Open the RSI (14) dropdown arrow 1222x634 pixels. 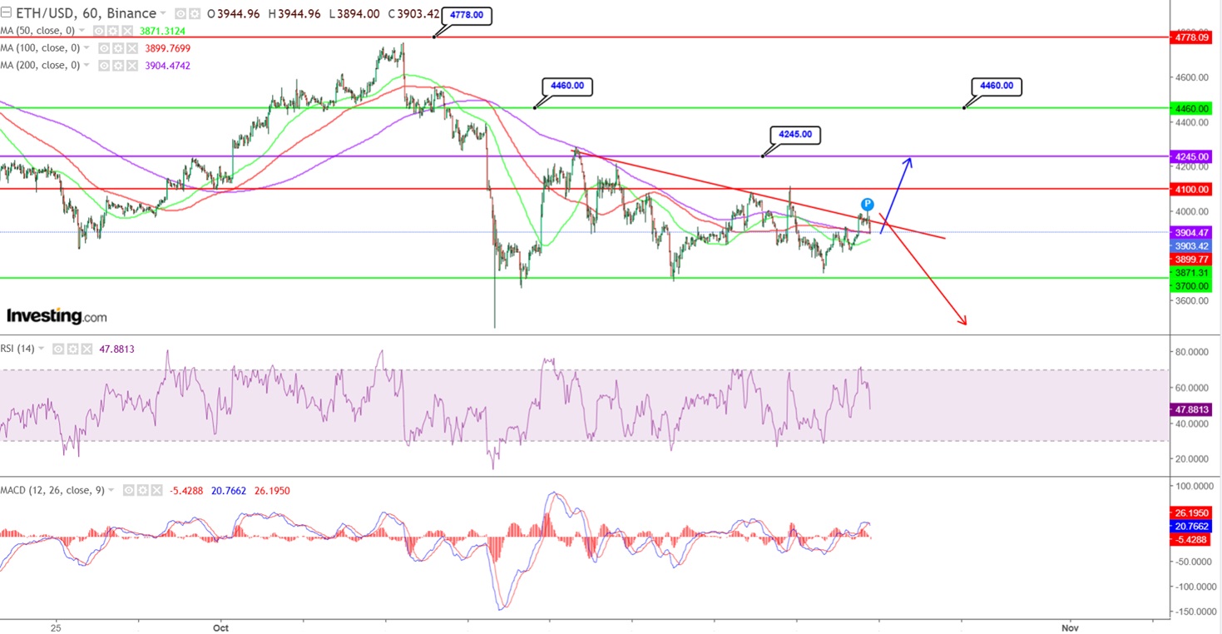(x=41, y=348)
